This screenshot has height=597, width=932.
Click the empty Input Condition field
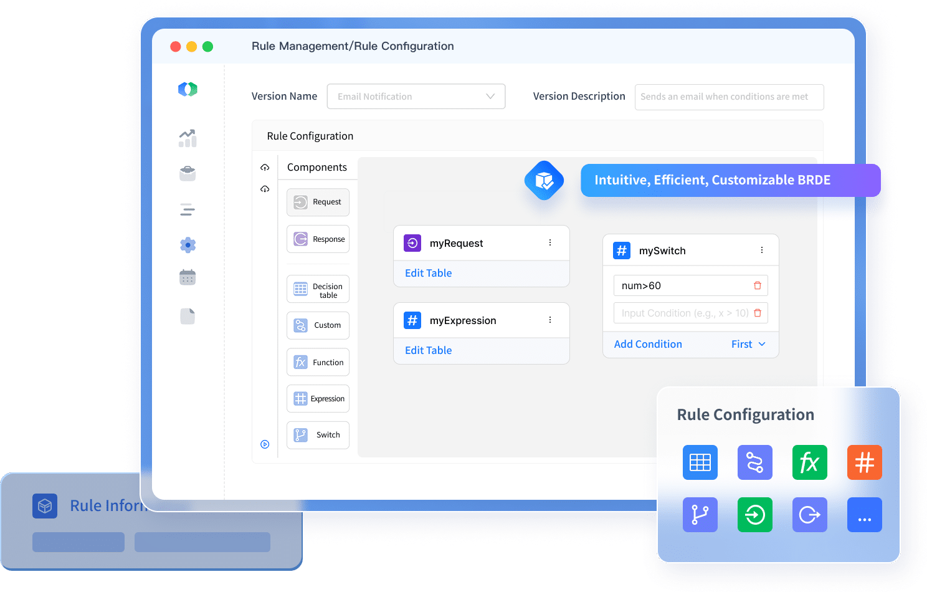682,313
